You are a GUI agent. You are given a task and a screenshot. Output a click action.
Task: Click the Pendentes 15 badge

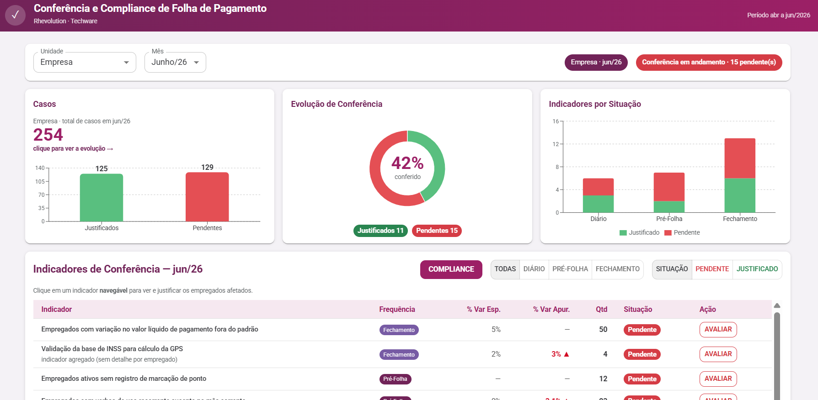[x=437, y=231]
